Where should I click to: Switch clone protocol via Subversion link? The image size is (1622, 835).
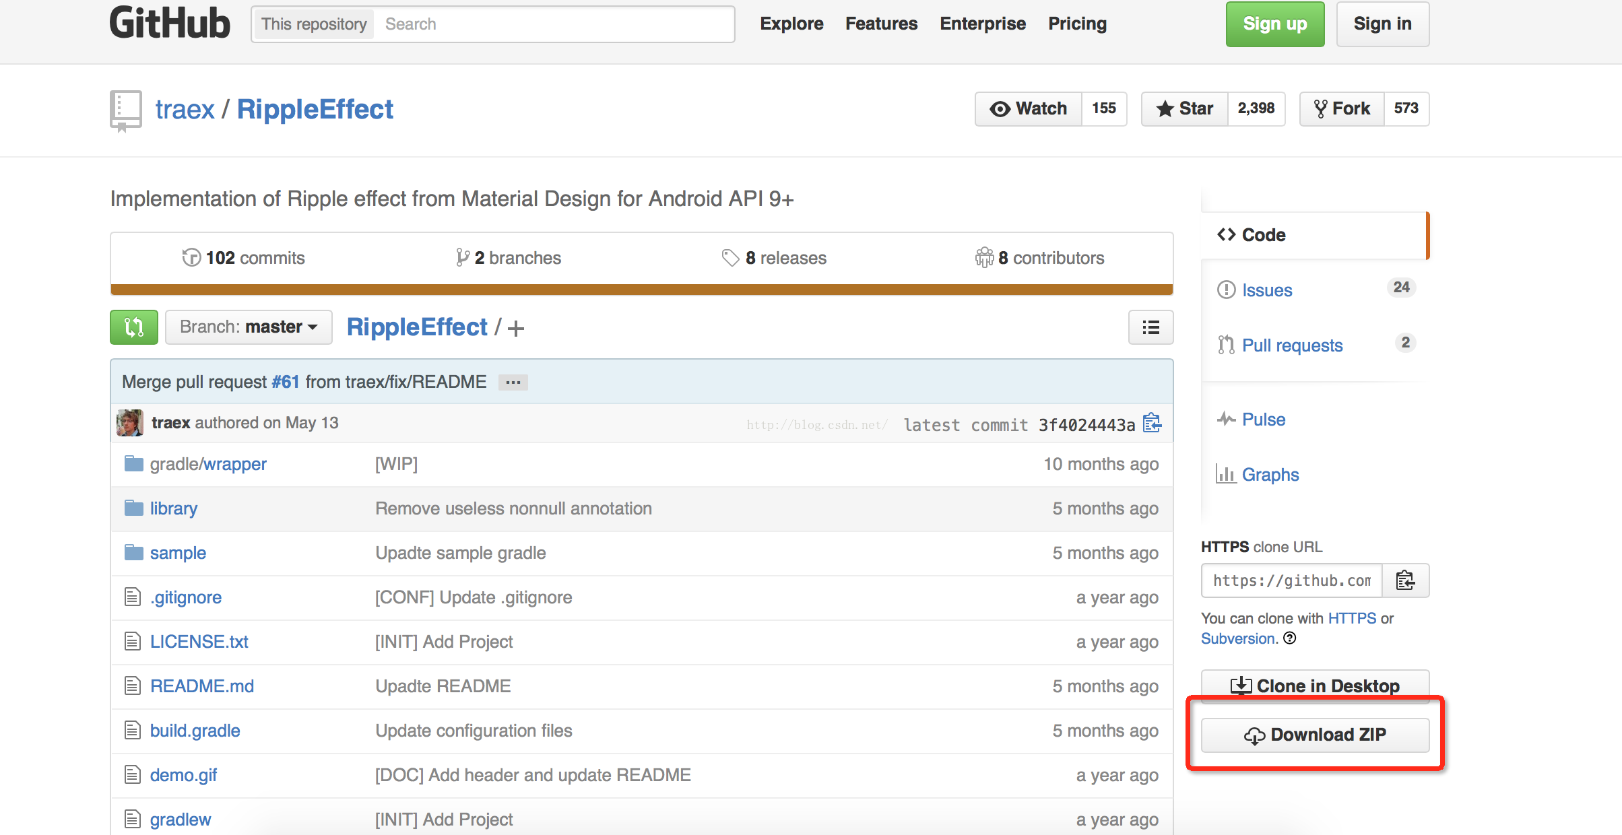click(1239, 638)
